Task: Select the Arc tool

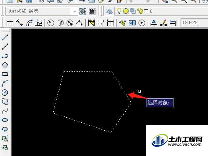Action: tap(5, 83)
